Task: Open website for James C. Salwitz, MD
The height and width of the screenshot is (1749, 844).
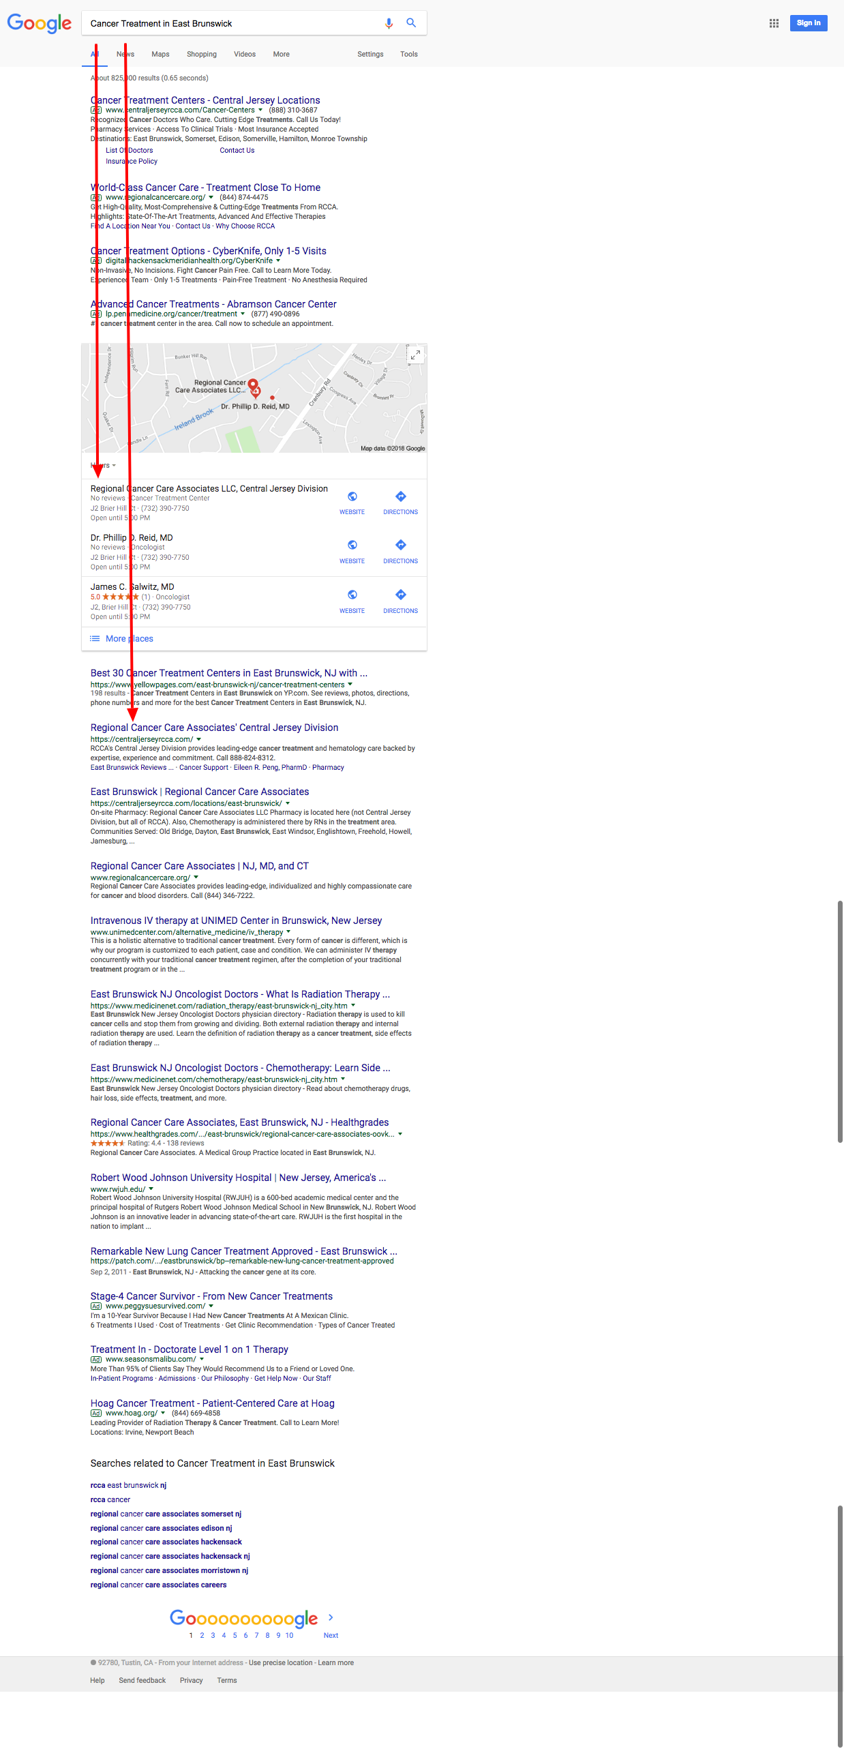Action: point(352,601)
